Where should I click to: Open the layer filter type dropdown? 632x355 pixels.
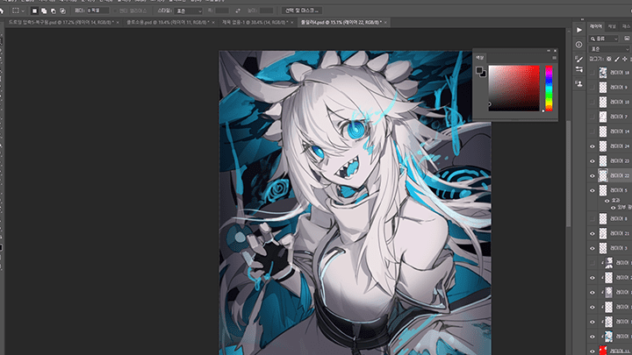[604, 39]
